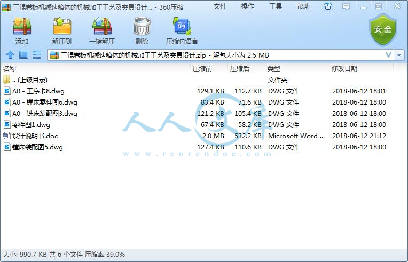This screenshot has width=408, height=262.
Task: Select file A0 - 铣床装配图3.dwg
Action: (x=198, y=113)
